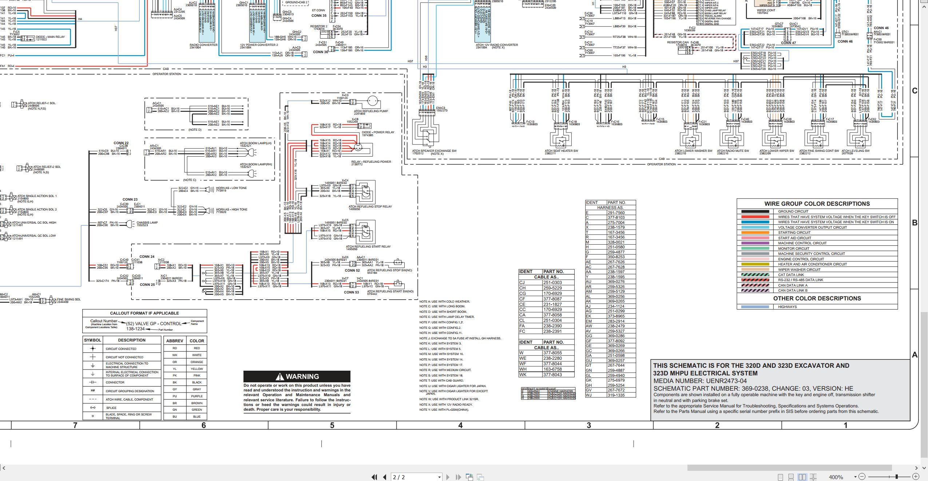The height and width of the screenshot is (481, 928).
Task: Click the scroll-left arrow at bottom left
Action: point(4,468)
